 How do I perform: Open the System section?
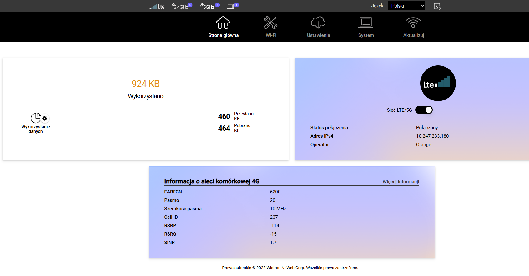366,27
